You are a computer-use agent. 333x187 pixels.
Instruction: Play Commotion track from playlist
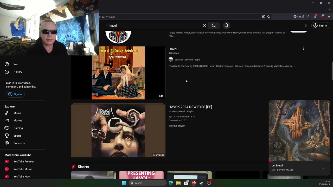click(x=177, y=121)
